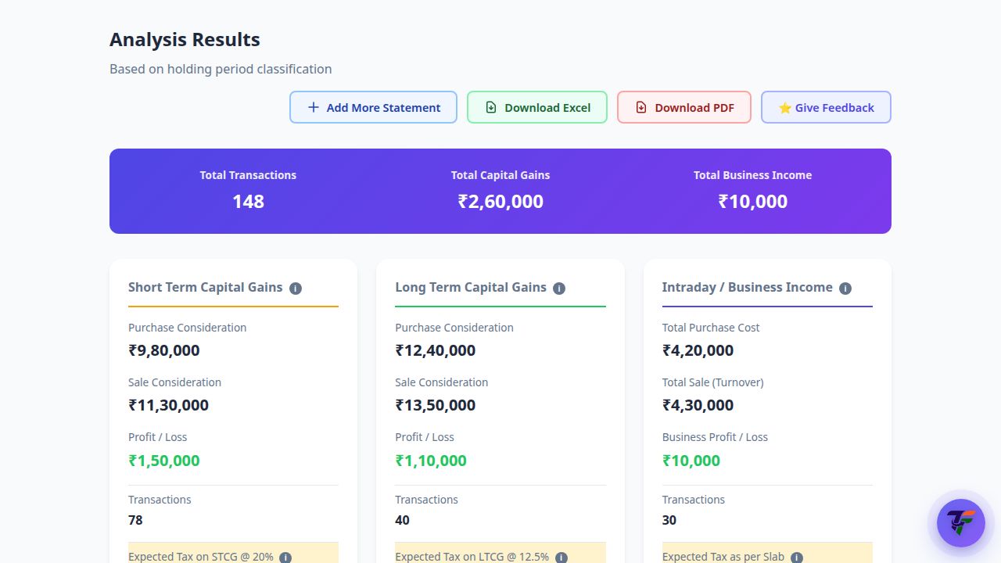Select Total Business Income ₹10,000 in banner
This screenshot has width=1001, height=563.
pos(753,201)
